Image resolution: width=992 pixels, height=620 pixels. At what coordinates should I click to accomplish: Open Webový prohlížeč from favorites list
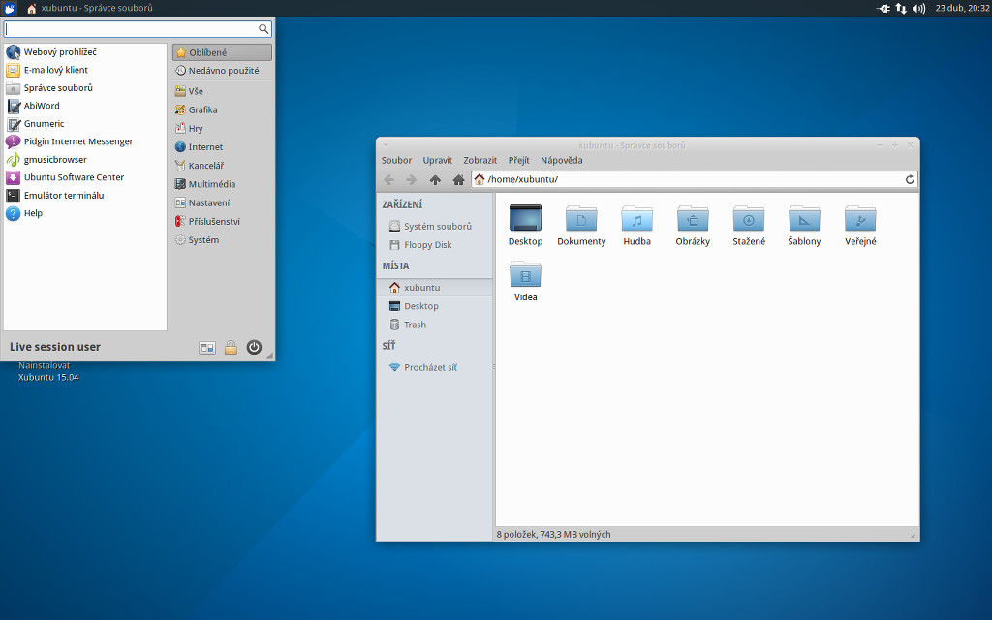(x=85, y=52)
